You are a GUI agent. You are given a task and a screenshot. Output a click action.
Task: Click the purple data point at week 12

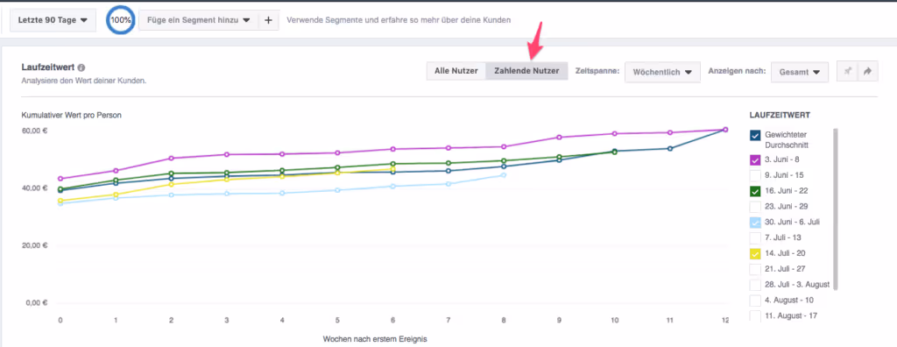pos(725,130)
